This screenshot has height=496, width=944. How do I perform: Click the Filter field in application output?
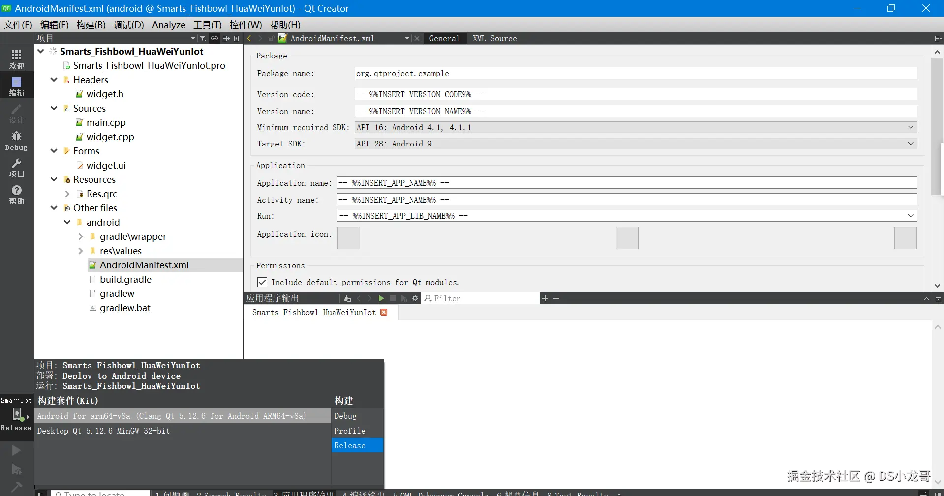click(x=481, y=298)
